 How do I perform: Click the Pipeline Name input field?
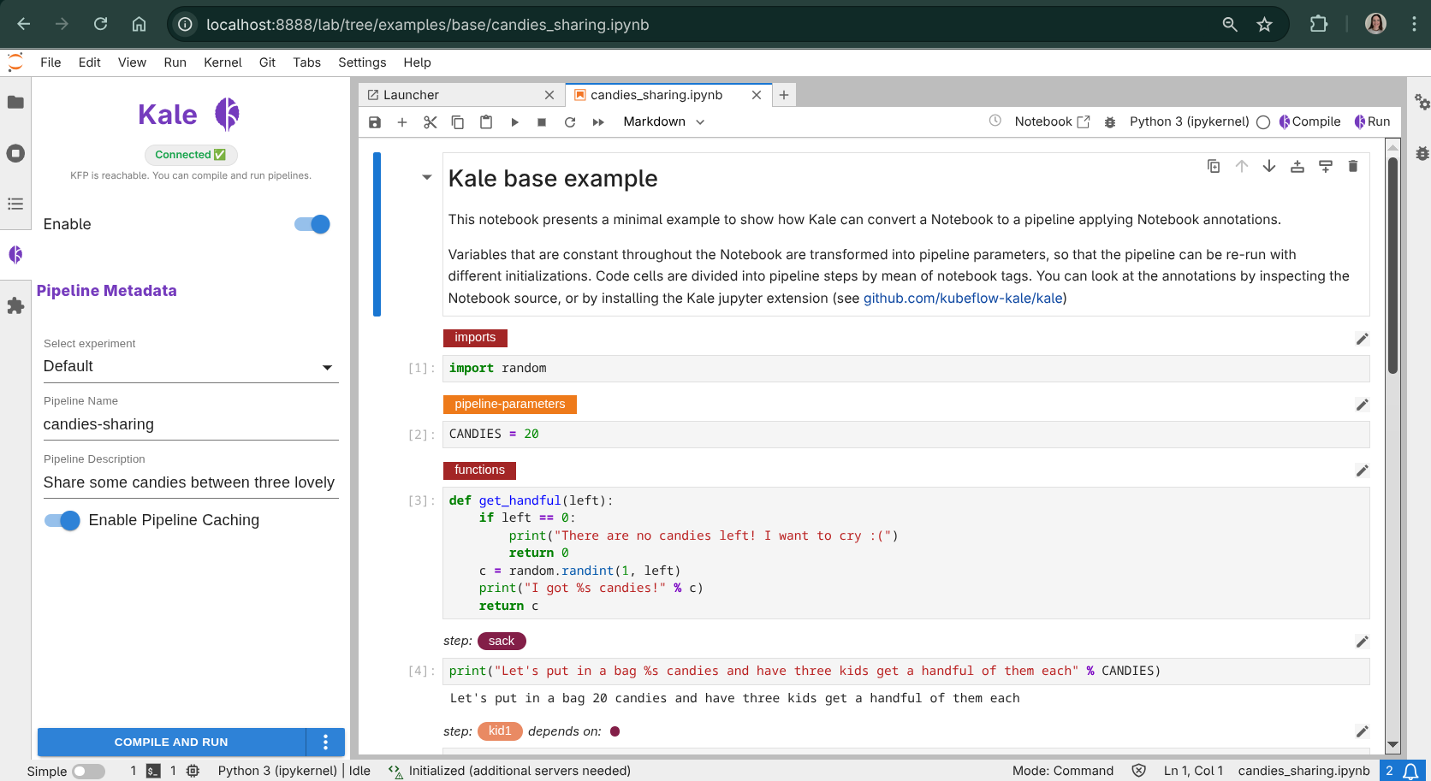click(191, 425)
